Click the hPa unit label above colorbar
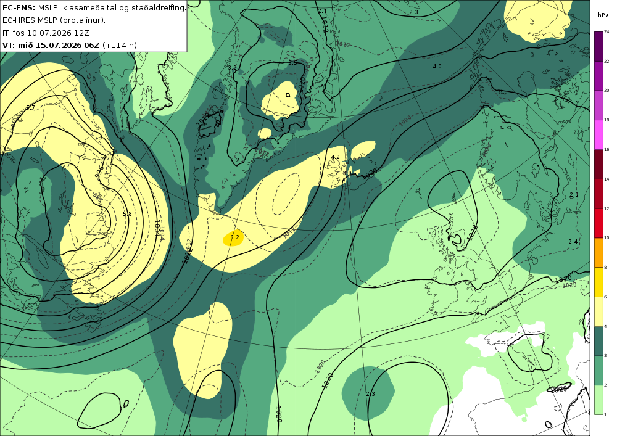 (603, 15)
